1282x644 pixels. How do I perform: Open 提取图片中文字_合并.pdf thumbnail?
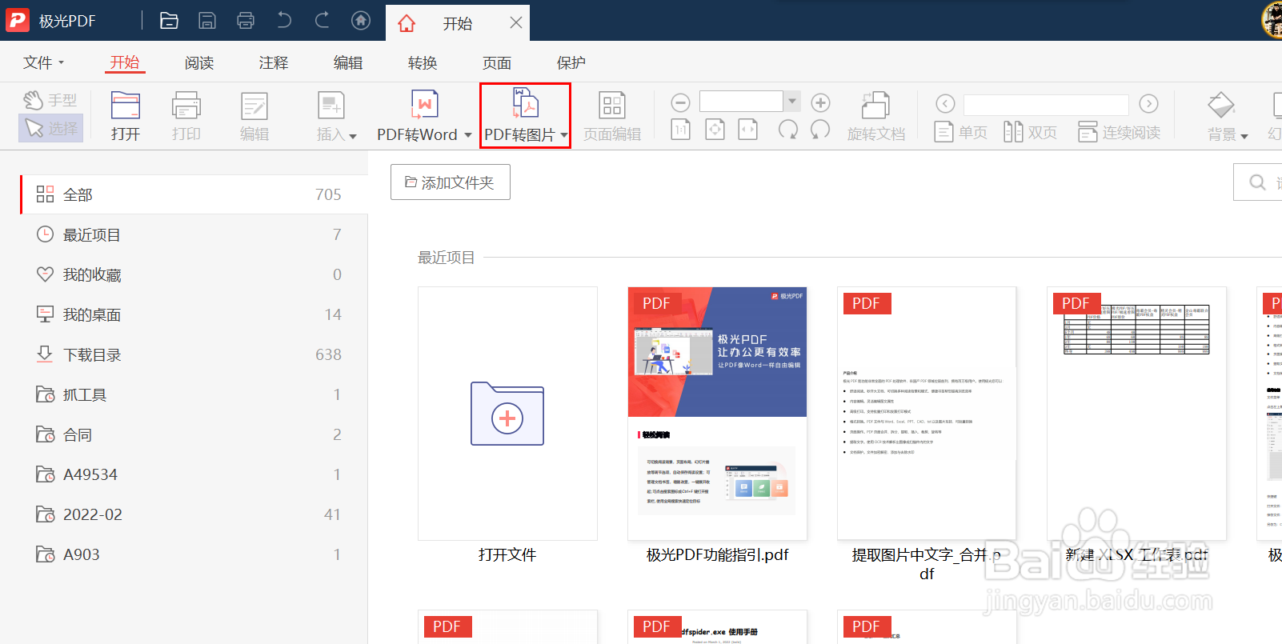coord(927,414)
